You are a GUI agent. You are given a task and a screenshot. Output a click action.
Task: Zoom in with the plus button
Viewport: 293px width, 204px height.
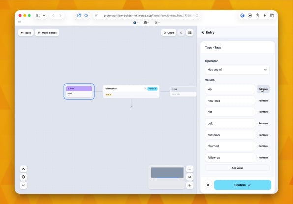pos(190,185)
